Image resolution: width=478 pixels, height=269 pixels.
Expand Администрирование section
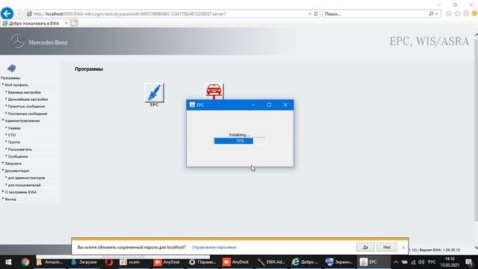[22, 121]
